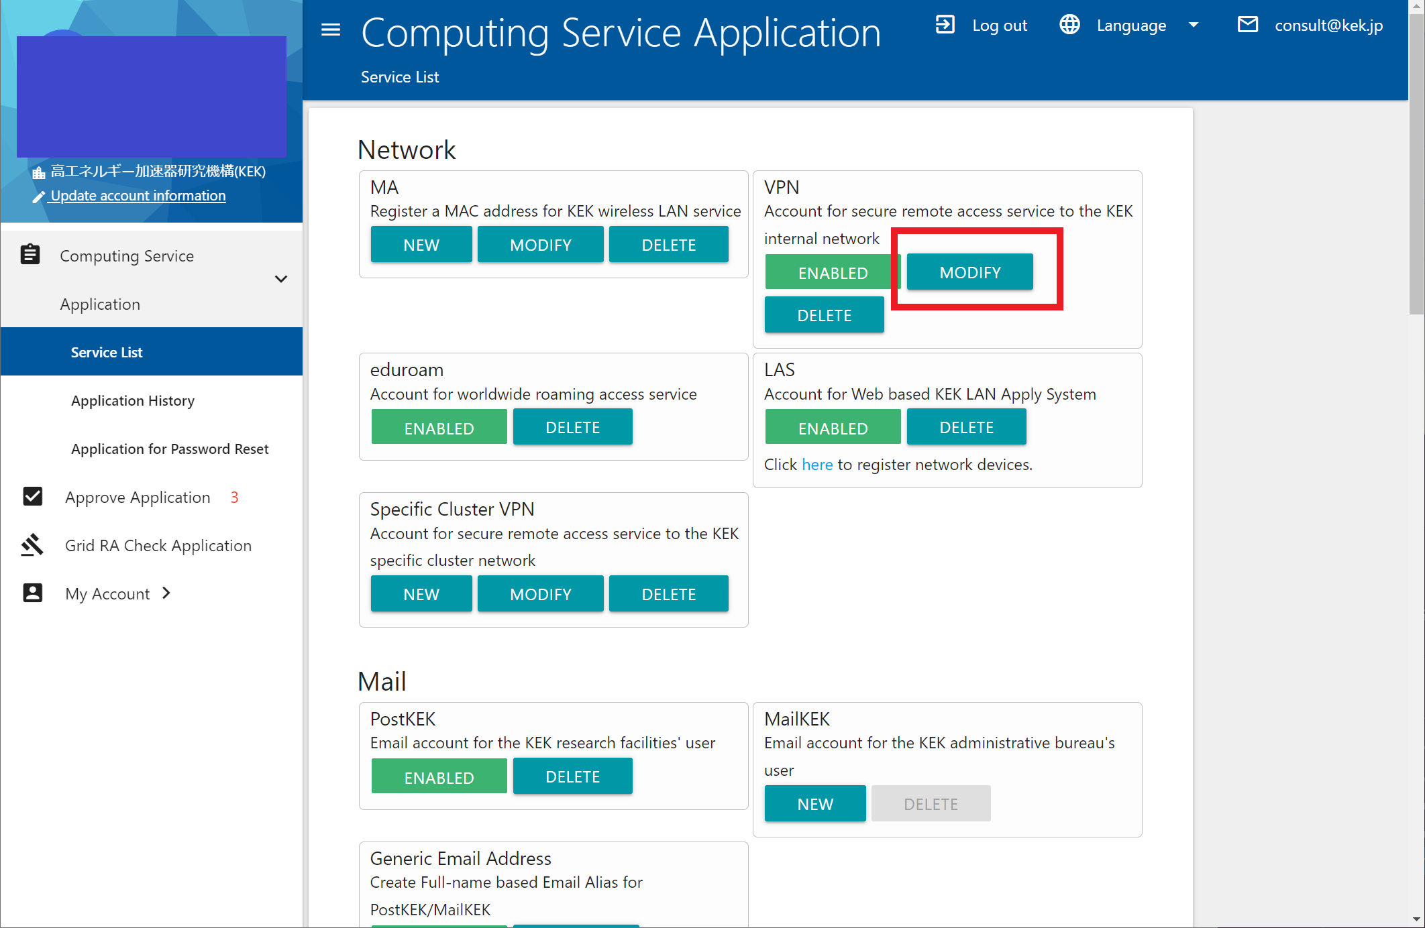Click the Log out icon
Image resolution: width=1425 pixels, height=928 pixels.
(x=945, y=24)
